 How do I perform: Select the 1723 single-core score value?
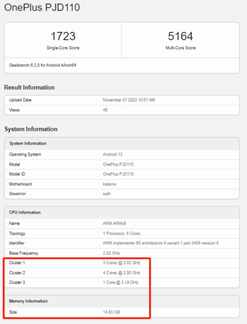[63, 36]
